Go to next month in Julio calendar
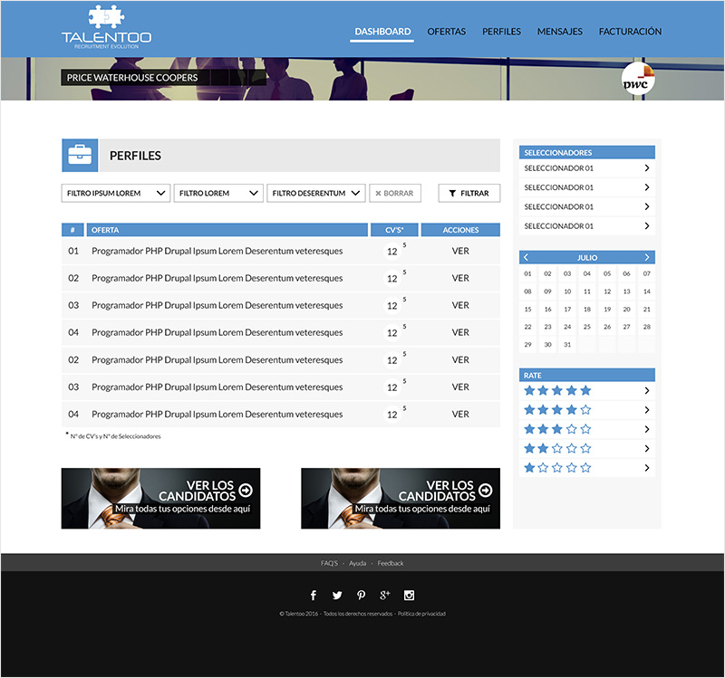The width and height of the screenshot is (725, 678). [x=647, y=257]
